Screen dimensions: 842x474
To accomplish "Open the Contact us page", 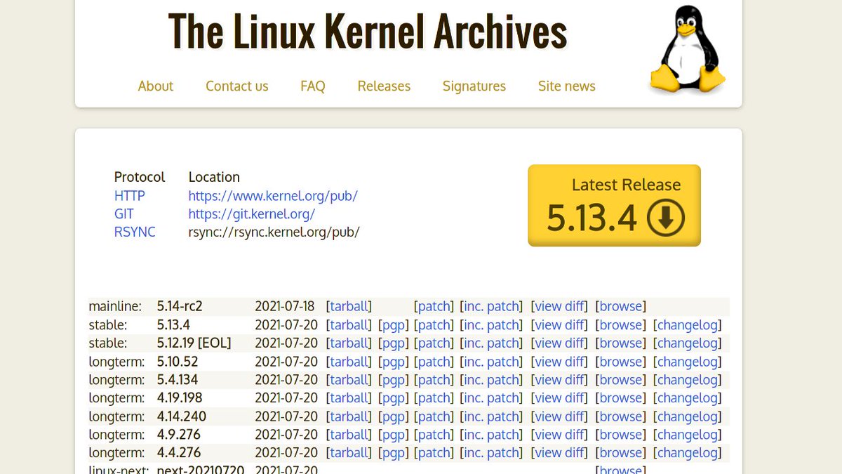I will [x=237, y=86].
